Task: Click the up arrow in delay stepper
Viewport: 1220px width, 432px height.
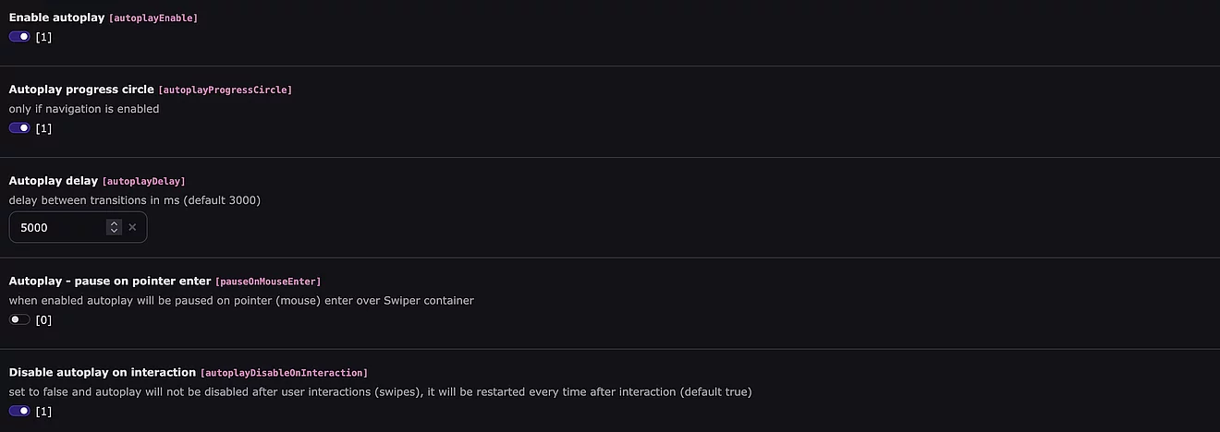Action: pos(114,223)
